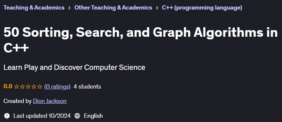The height and width of the screenshot is (122, 282).
Task: Click the 0.0 rating score
Action: pyautogui.click(x=8, y=87)
